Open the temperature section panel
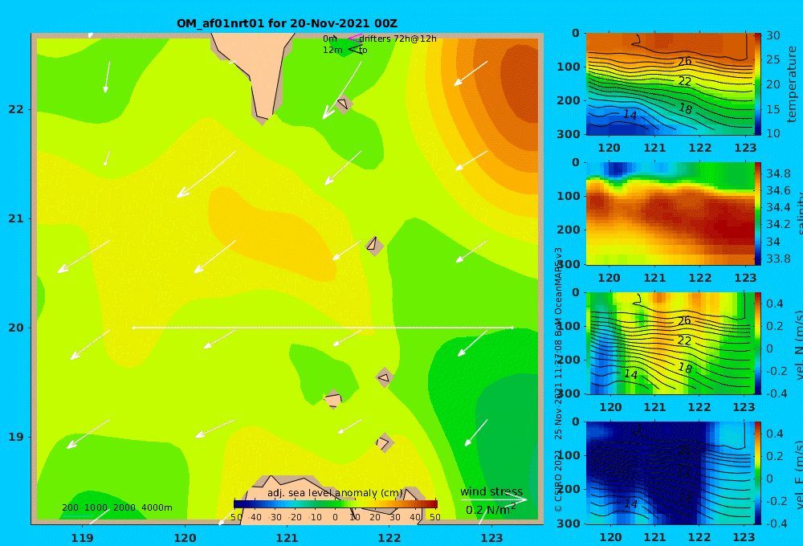 click(x=670, y=84)
